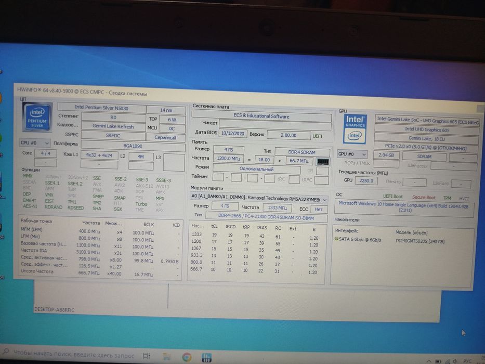Click the SRFDC SSPEC field
The height and width of the screenshot is (364, 485).
[x=113, y=136]
